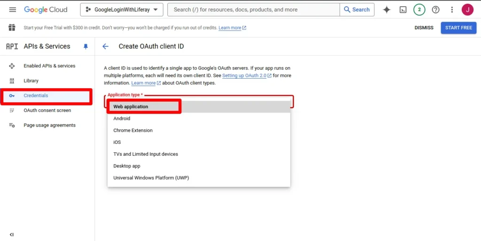This screenshot has height=241, width=481.
Task: Select Desktop app option
Action: coord(127,166)
